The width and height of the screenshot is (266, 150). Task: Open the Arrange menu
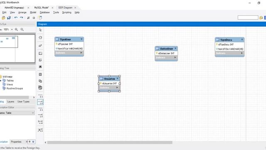coord(22,12)
